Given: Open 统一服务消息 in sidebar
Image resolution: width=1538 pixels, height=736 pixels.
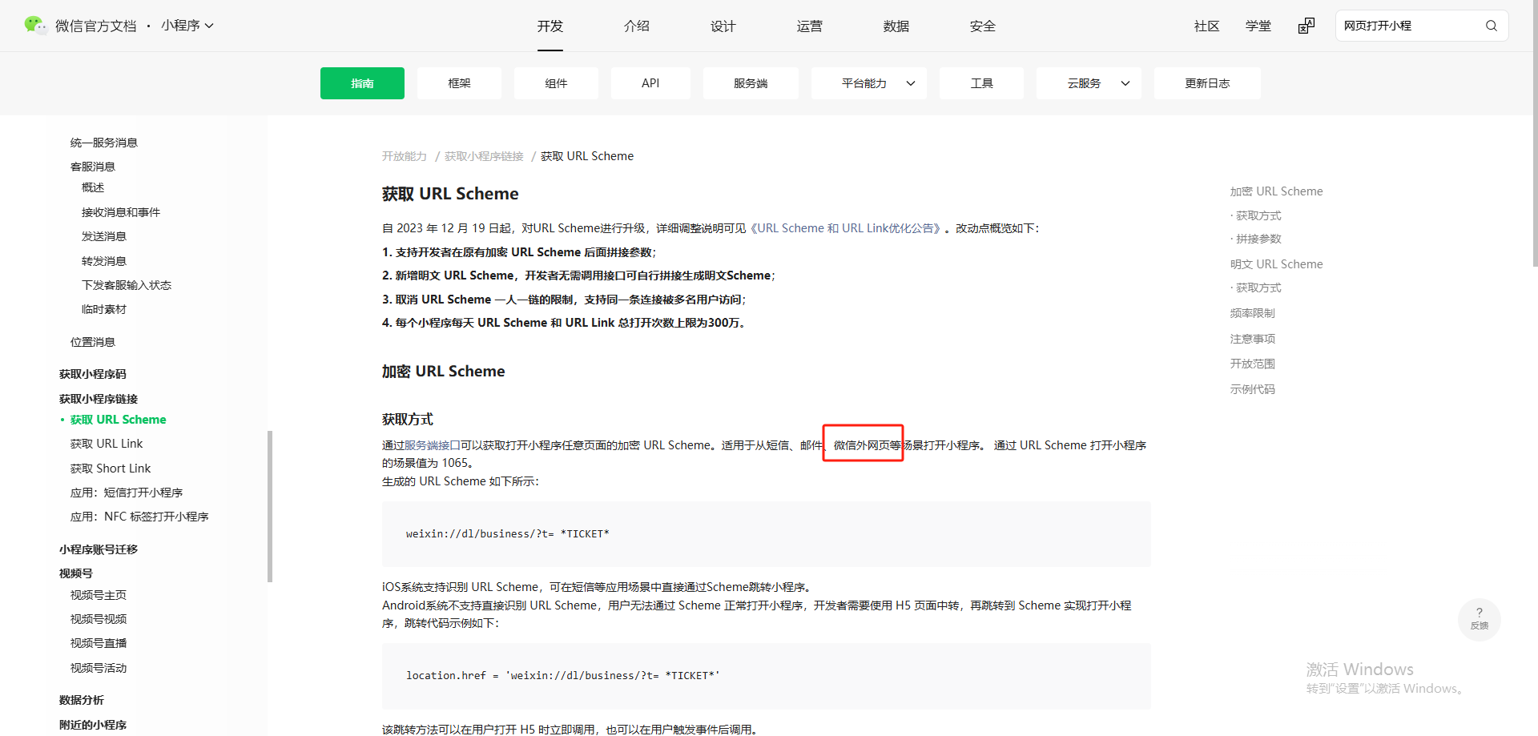Looking at the screenshot, I should [x=104, y=143].
